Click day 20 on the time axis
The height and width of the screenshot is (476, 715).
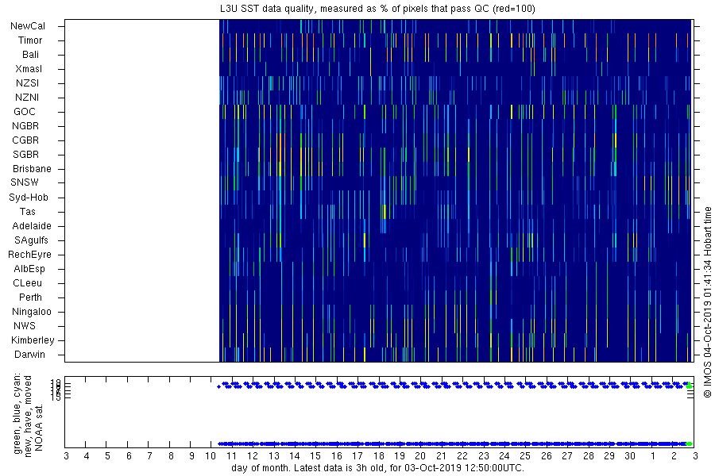pos(420,456)
